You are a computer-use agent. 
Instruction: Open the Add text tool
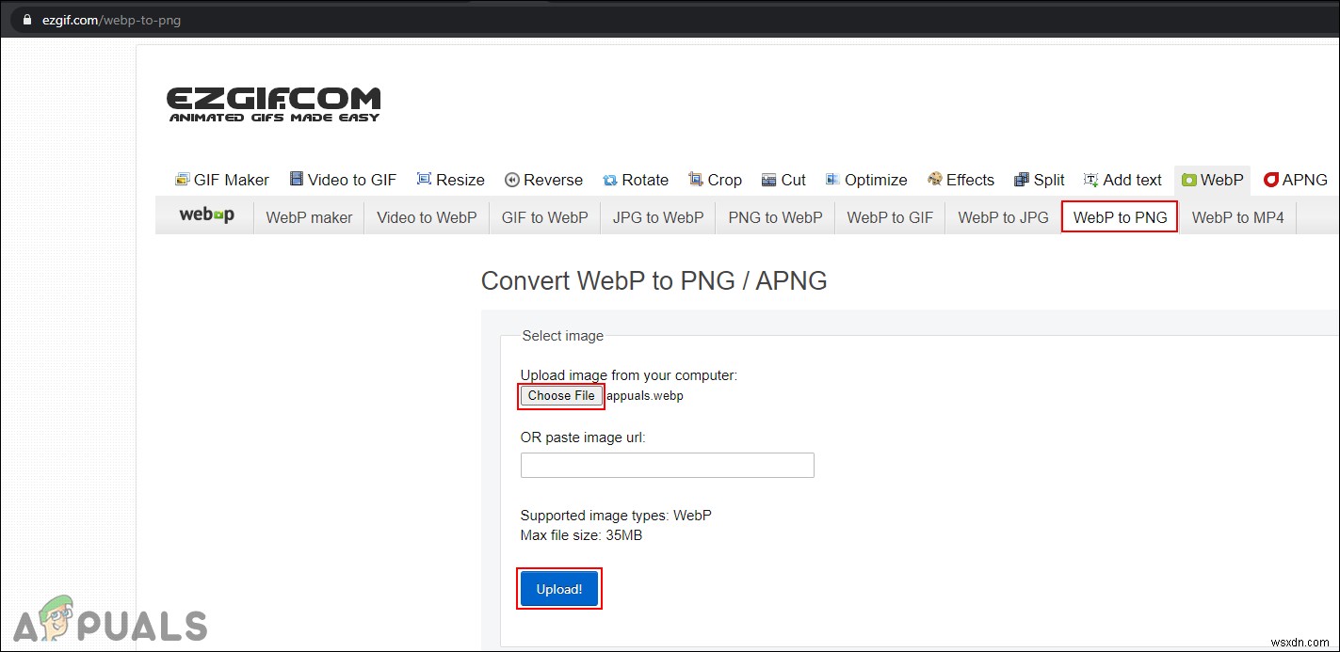1122,179
